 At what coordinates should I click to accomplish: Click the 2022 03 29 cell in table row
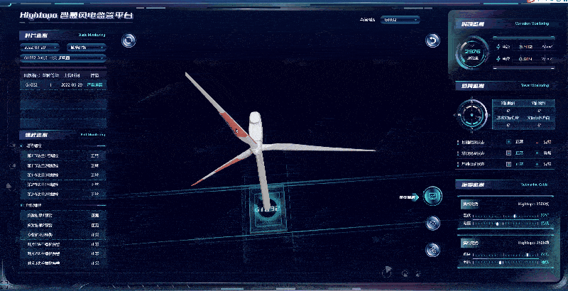click(x=72, y=84)
